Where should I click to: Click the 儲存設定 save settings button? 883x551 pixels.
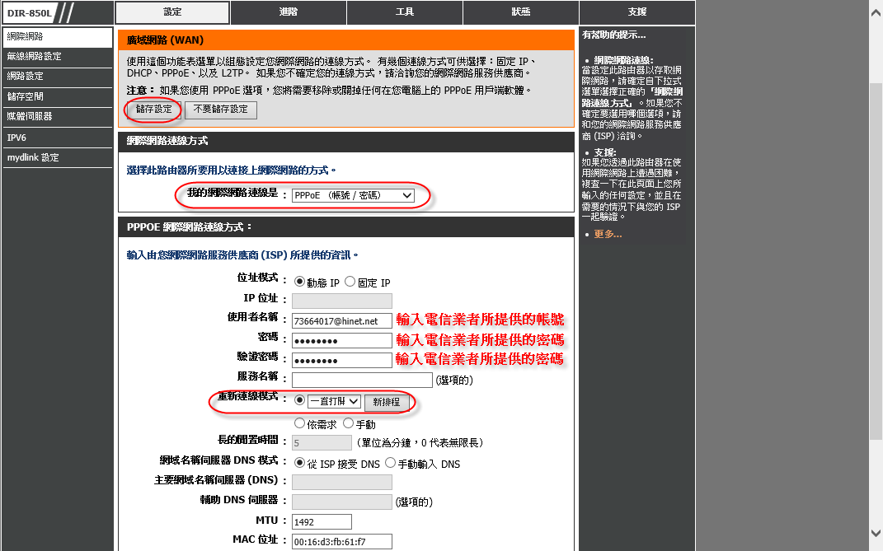click(x=153, y=110)
